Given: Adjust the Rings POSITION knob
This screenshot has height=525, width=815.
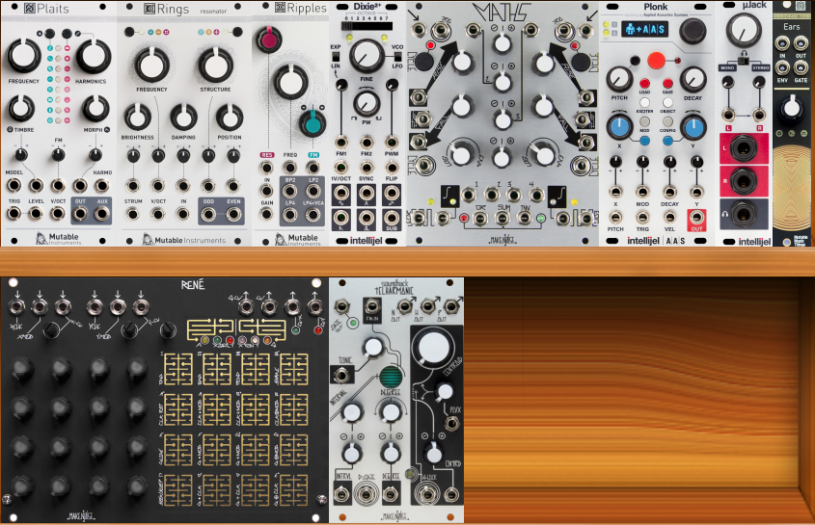Looking at the screenshot, I should click(x=230, y=117).
